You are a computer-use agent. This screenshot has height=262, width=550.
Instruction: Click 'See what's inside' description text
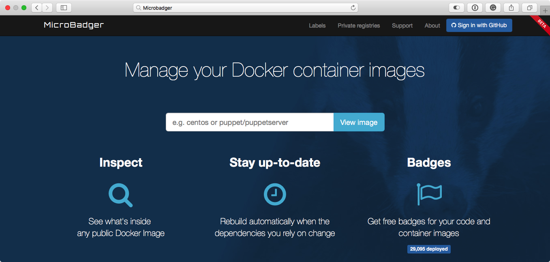120,221
